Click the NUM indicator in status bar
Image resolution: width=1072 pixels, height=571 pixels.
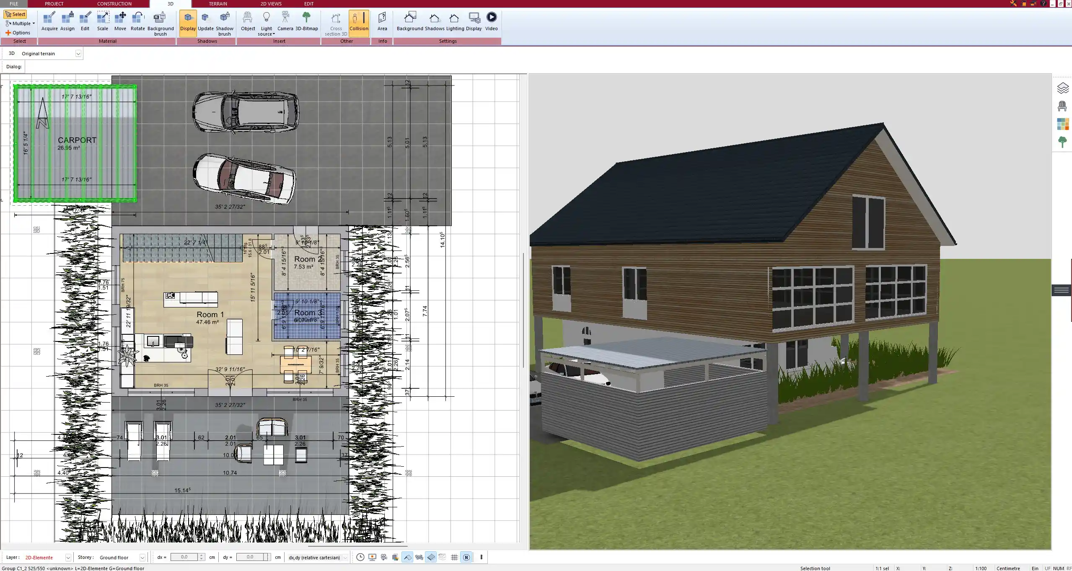click(x=1059, y=568)
